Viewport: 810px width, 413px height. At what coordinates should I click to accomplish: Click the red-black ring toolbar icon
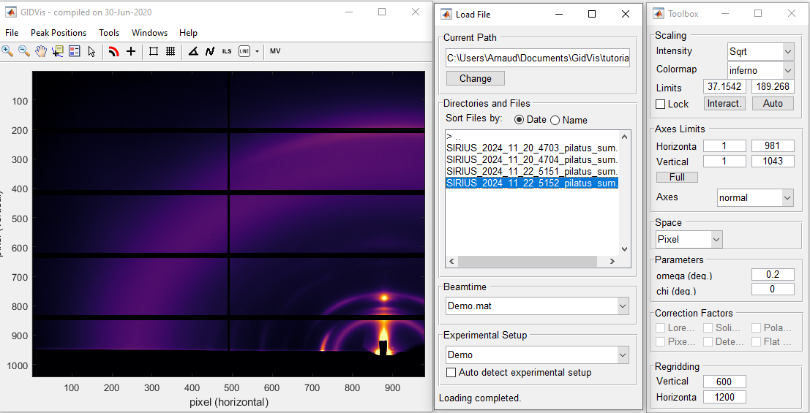coord(113,51)
